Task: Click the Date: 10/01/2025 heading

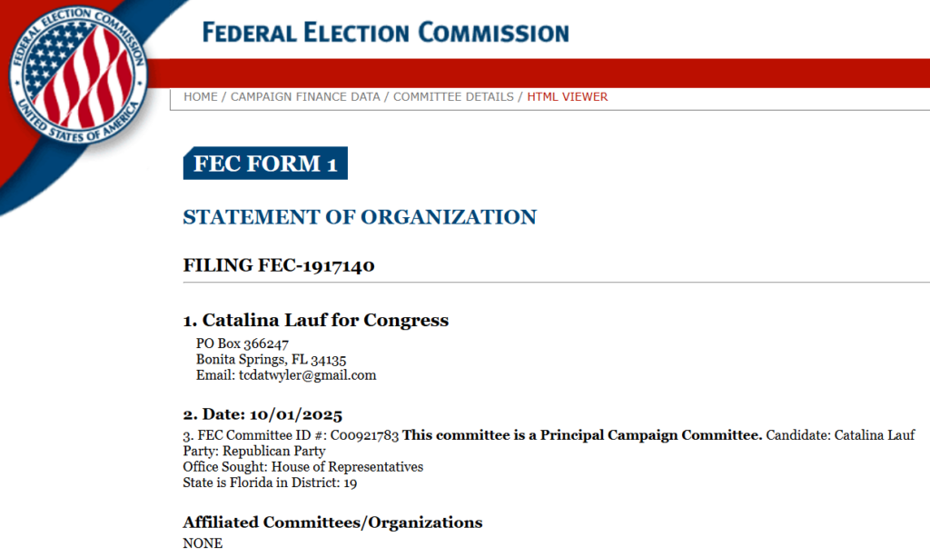Action: (262, 414)
